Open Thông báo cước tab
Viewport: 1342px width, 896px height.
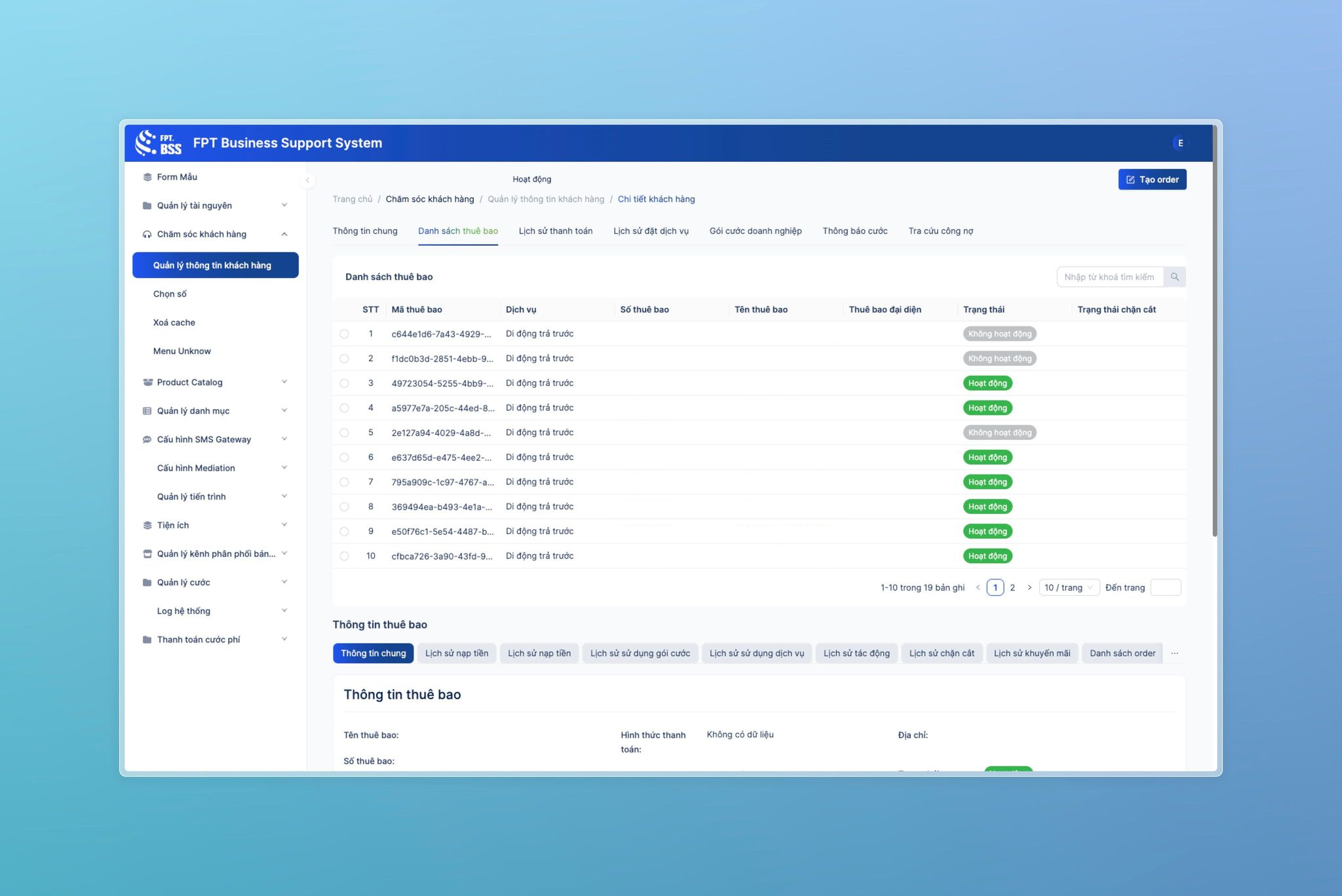coord(855,231)
